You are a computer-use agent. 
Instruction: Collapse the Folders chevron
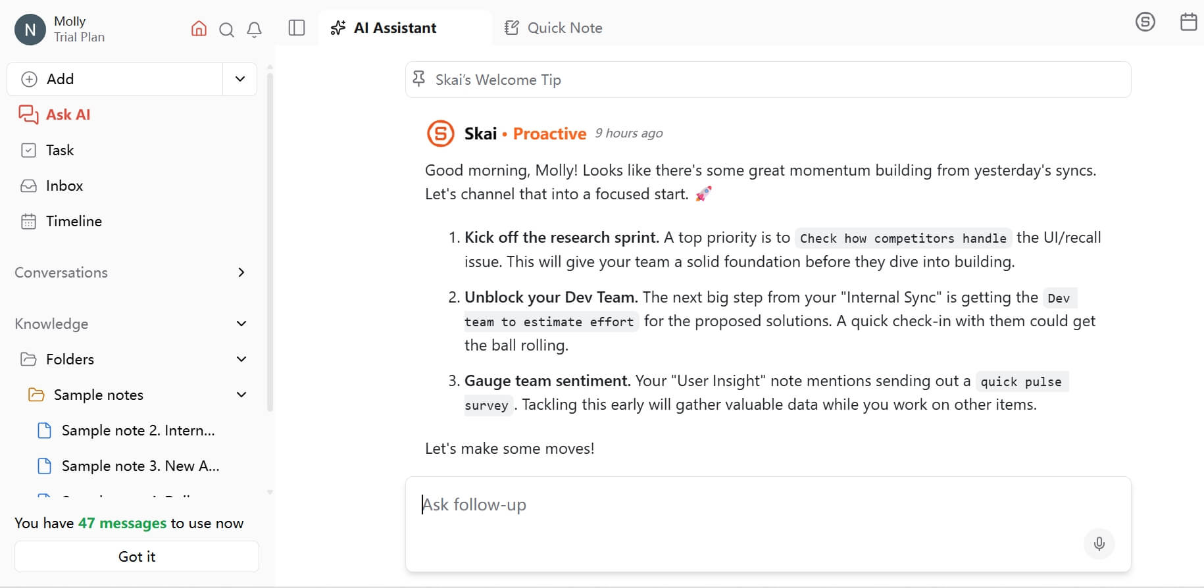click(x=241, y=359)
